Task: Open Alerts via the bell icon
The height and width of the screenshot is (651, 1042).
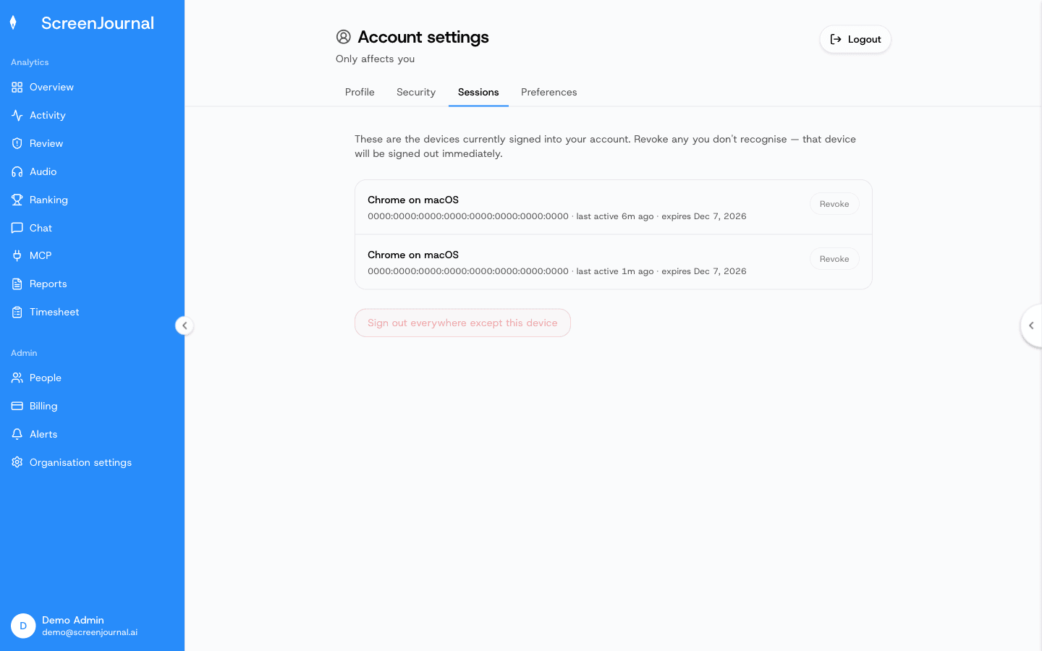Action: click(x=17, y=435)
